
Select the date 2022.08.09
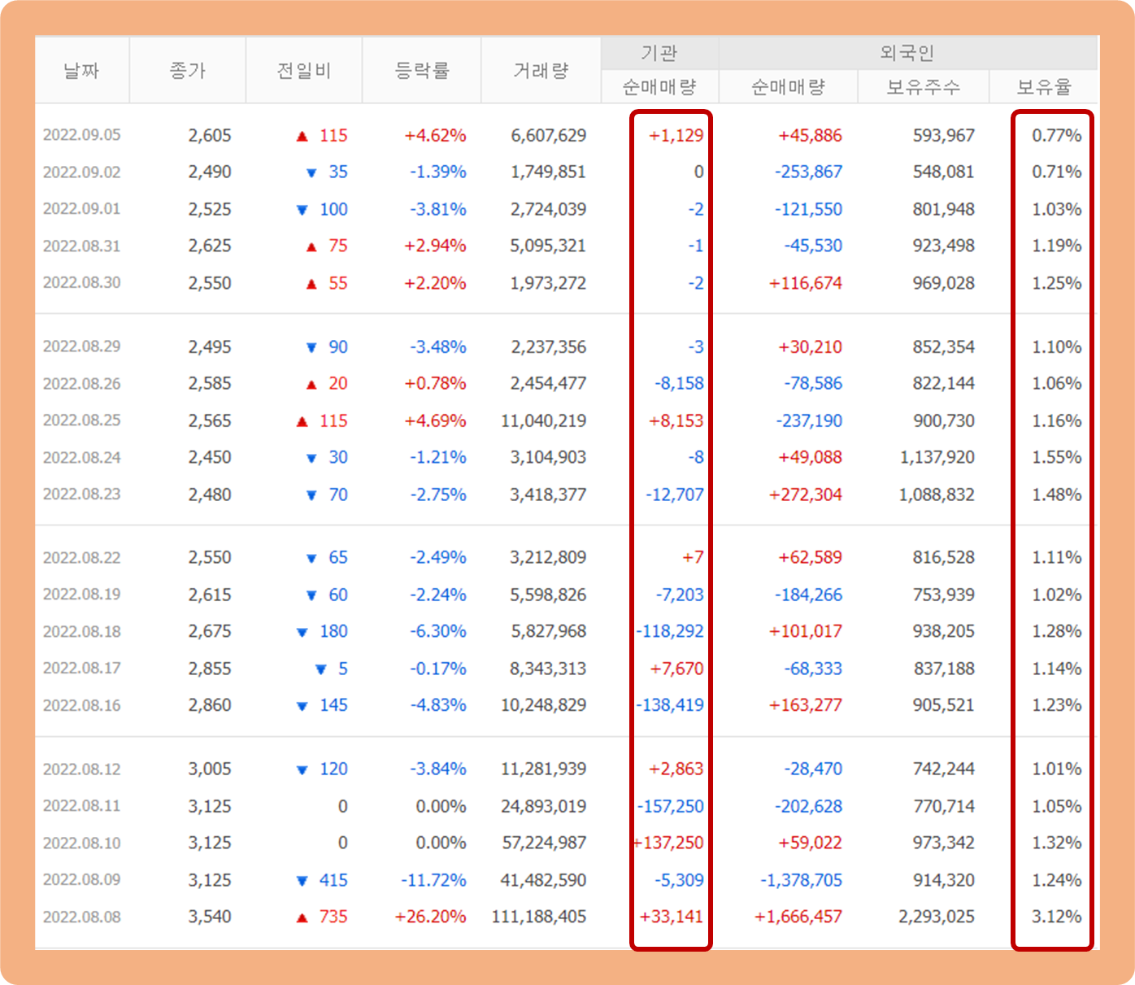pyautogui.click(x=81, y=879)
